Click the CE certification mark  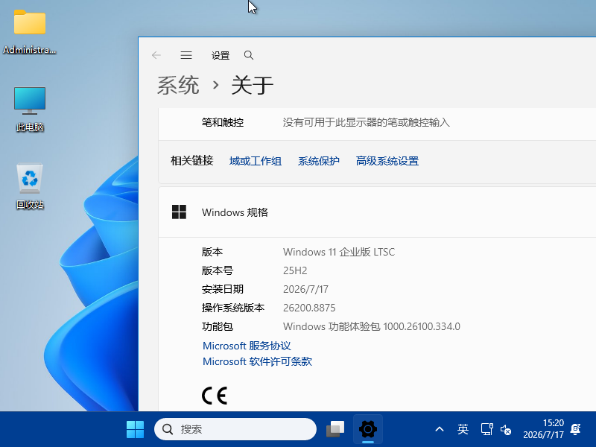(215, 396)
